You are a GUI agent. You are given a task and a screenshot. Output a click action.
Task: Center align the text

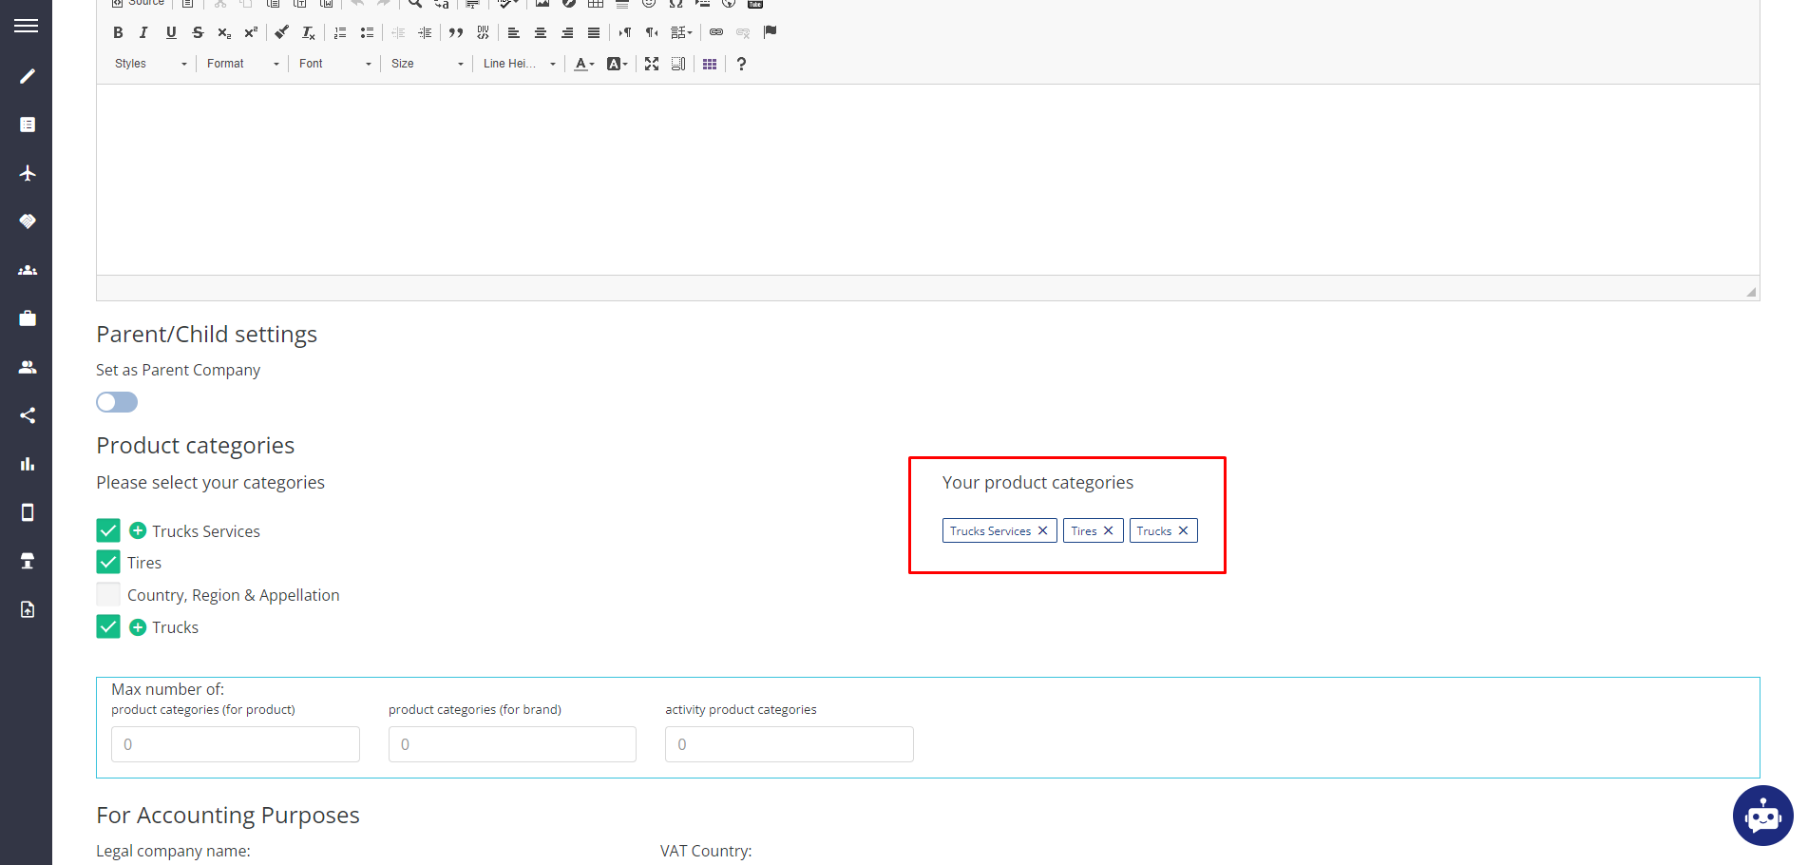(x=541, y=32)
